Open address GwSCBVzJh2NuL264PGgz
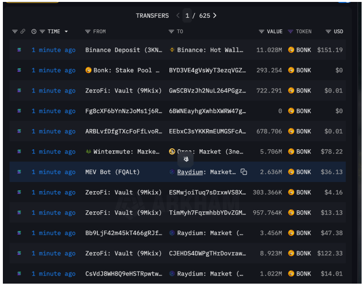This screenshot has width=364, height=287. coord(208,91)
